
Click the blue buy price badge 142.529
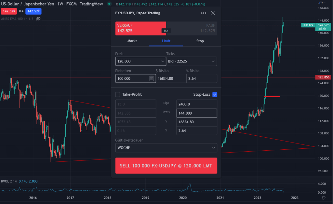(x=34, y=11)
